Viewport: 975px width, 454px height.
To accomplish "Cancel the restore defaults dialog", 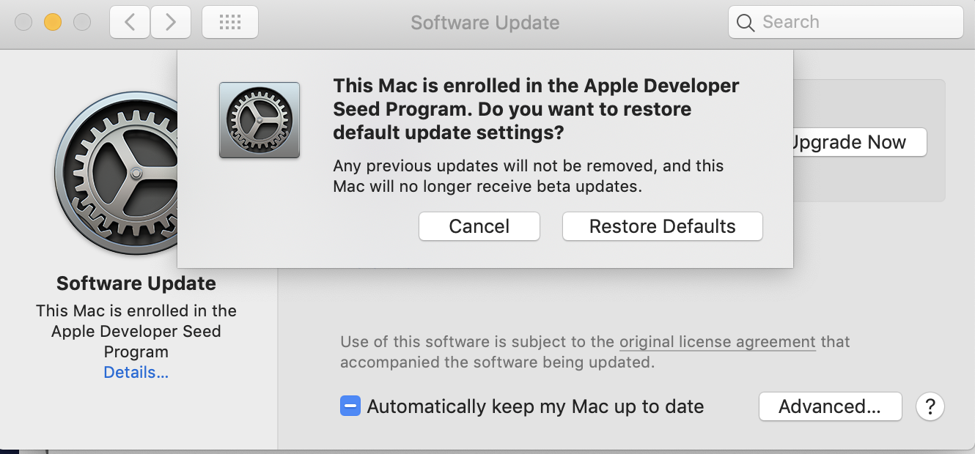I will 479,226.
